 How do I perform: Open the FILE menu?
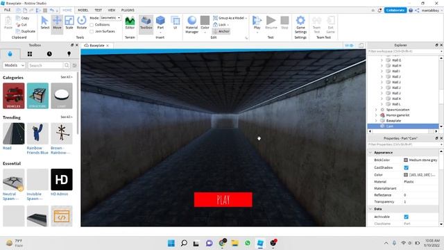point(8,10)
